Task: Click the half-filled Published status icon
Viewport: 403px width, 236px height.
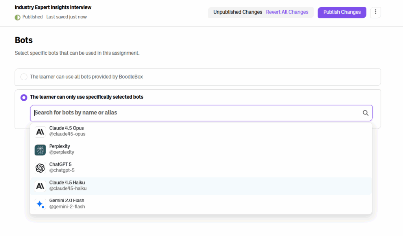Action: point(17,17)
